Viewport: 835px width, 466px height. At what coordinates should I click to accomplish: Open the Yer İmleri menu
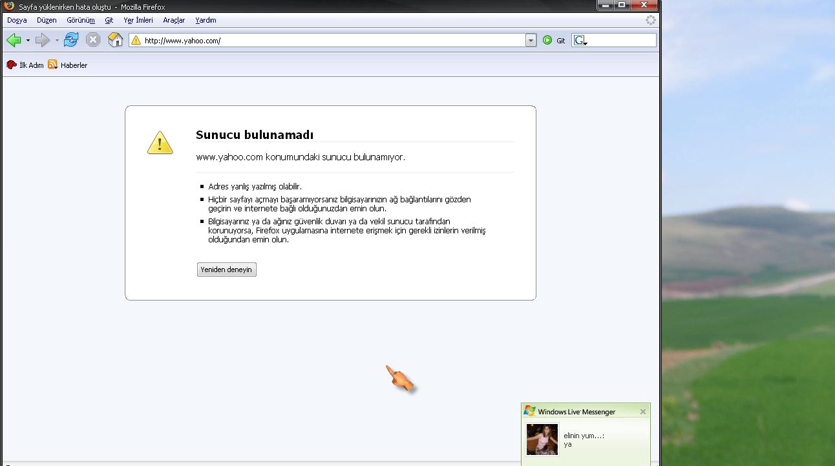138,20
